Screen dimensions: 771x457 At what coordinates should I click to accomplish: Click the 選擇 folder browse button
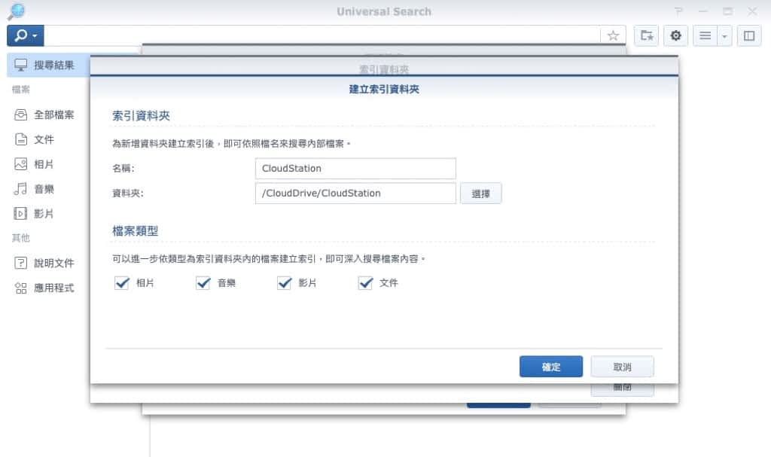pyautogui.click(x=480, y=193)
